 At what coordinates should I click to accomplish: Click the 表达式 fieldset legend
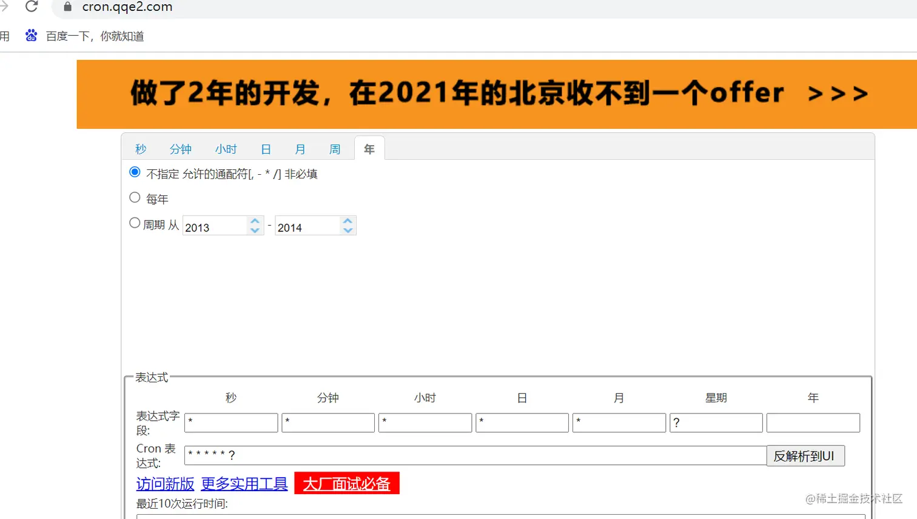(152, 378)
